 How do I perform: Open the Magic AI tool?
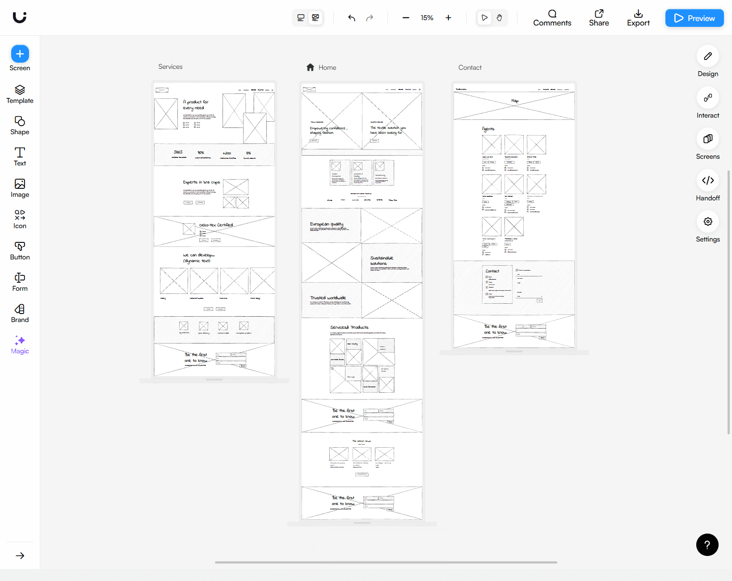(20, 344)
